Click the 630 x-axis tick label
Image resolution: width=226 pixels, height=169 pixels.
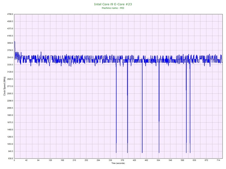(x=194, y=160)
